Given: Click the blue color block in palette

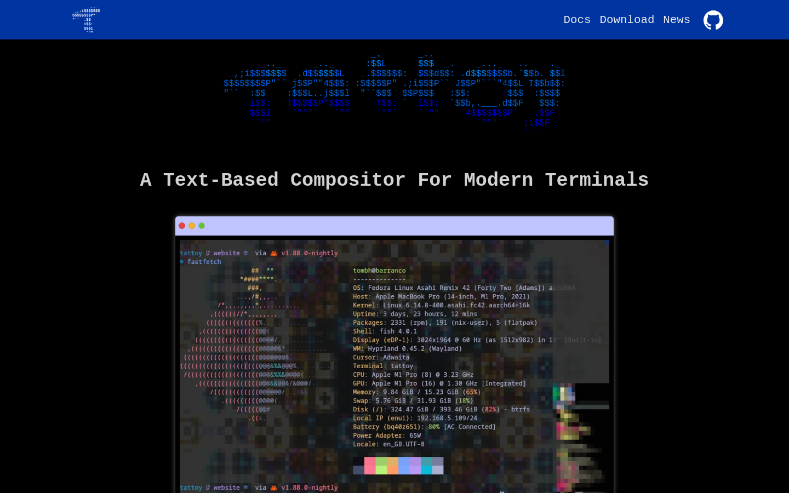Looking at the screenshot, I should pyautogui.click(x=404, y=466).
